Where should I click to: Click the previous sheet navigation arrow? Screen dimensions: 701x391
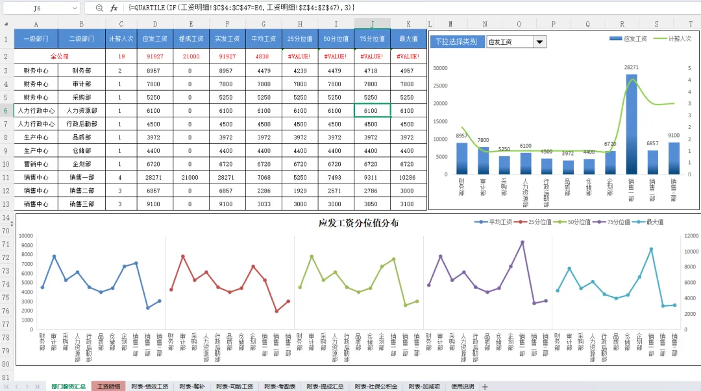point(17,386)
